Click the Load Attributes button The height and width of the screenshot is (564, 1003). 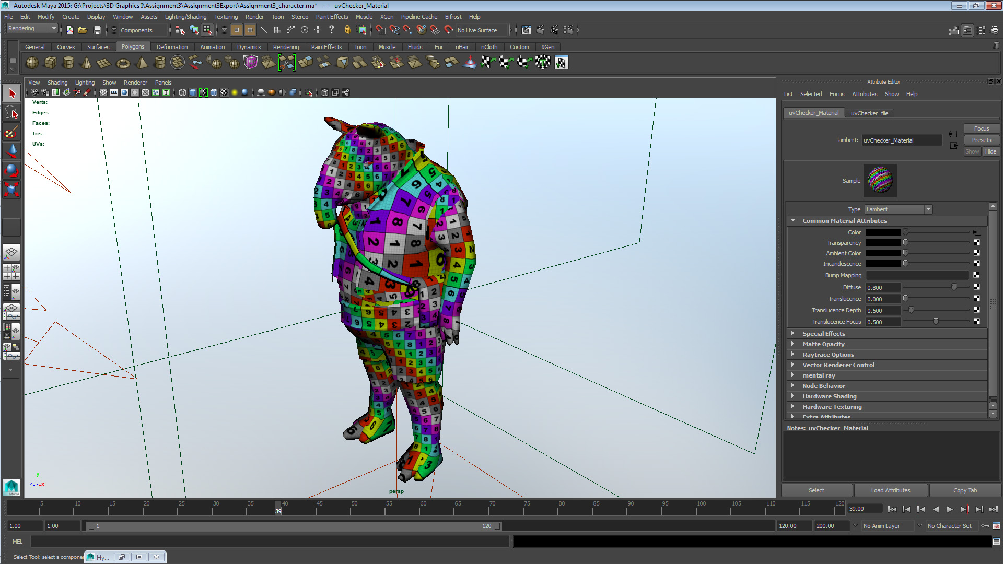pyautogui.click(x=891, y=490)
